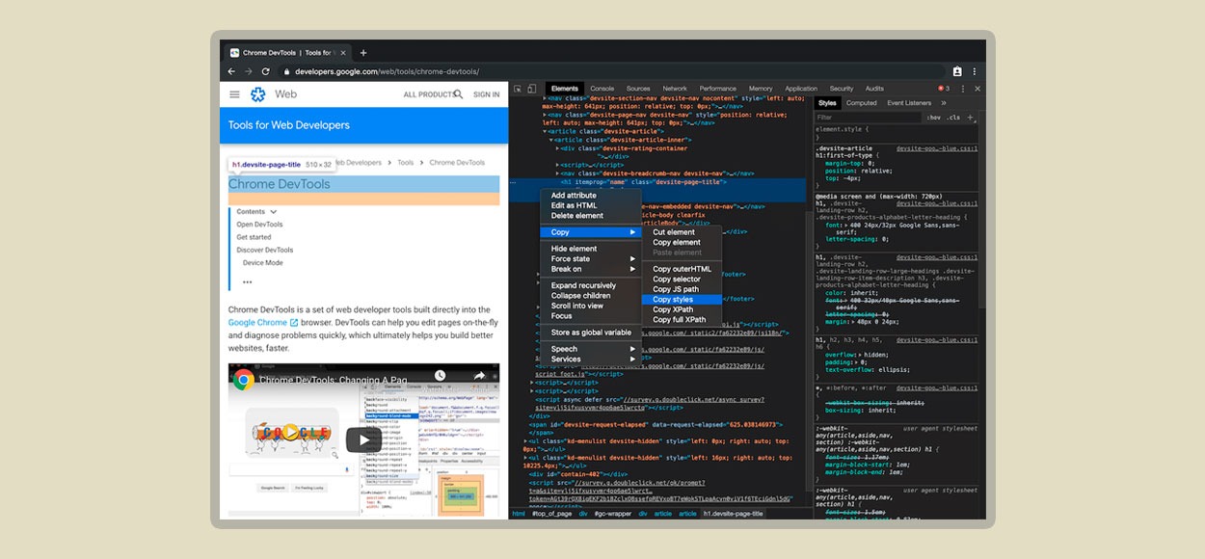Click the browser forward arrow
This screenshot has width=1205, height=559.
pos(248,71)
